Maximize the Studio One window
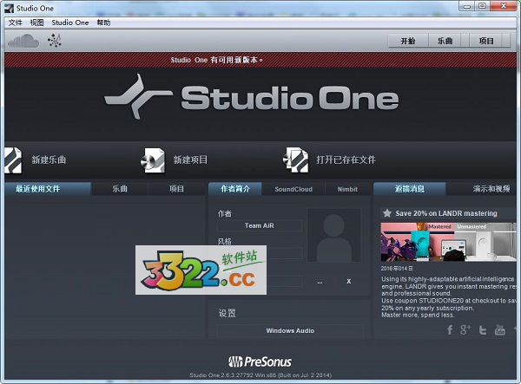Screen dimensions: 521x384 click(482, 6)
